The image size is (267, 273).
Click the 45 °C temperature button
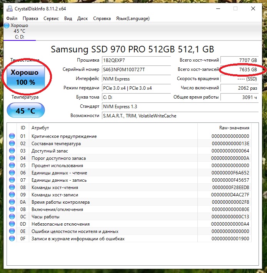point(26,111)
